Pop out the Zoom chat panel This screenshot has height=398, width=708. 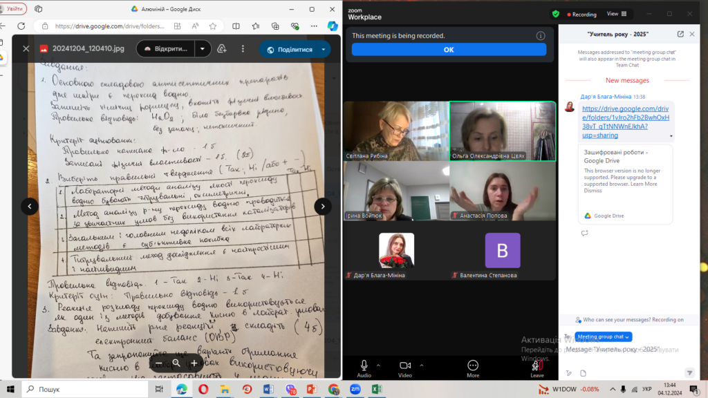tap(680, 34)
